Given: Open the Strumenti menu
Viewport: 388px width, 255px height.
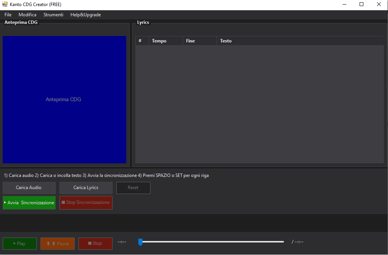Looking at the screenshot, I should [x=53, y=15].
